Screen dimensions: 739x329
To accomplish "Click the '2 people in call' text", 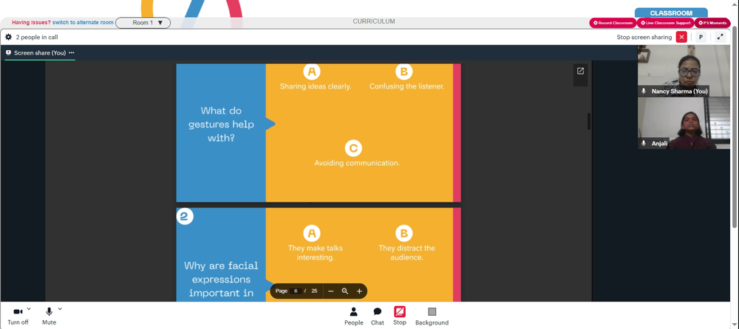I will click(x=37, y=37).
